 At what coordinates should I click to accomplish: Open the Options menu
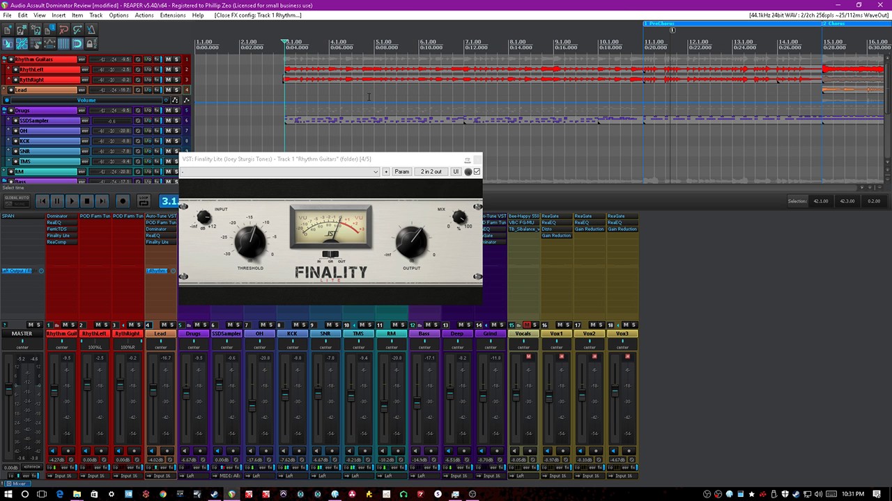pos(118,15)
